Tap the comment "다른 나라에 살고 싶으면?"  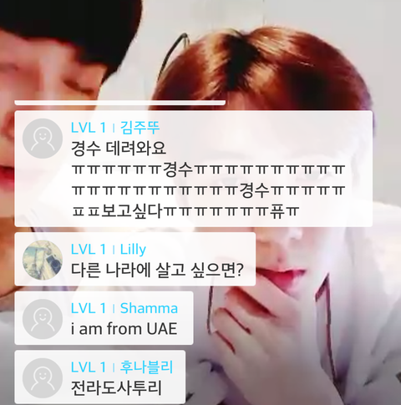pyautogui.click(x=158, y=270)
